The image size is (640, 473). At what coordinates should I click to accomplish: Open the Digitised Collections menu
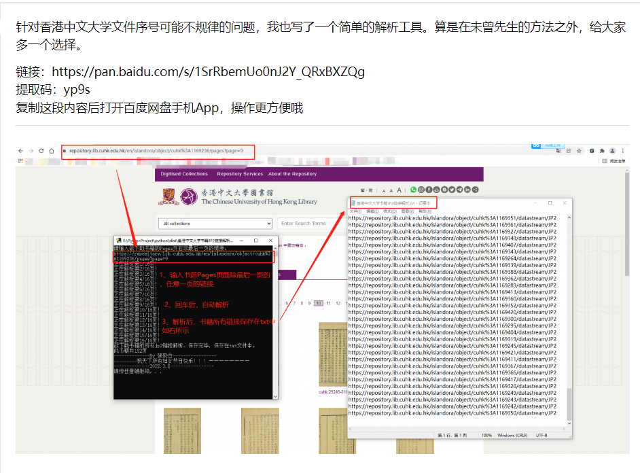[x=184, y=174]
